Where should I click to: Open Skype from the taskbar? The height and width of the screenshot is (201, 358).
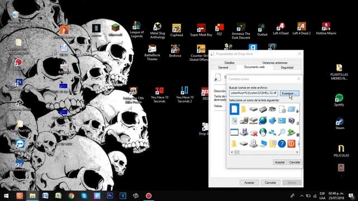tap(84, 196)
